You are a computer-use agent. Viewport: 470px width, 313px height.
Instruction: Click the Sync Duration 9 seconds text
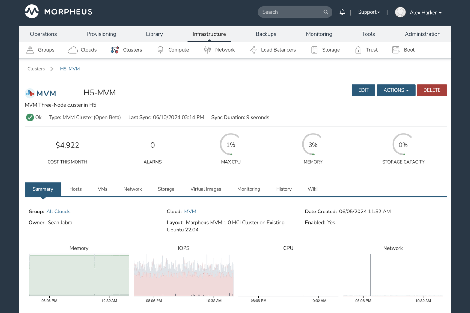(x=240, y=117)
